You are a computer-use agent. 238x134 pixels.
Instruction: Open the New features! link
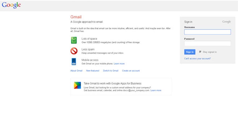pos(93,70)
